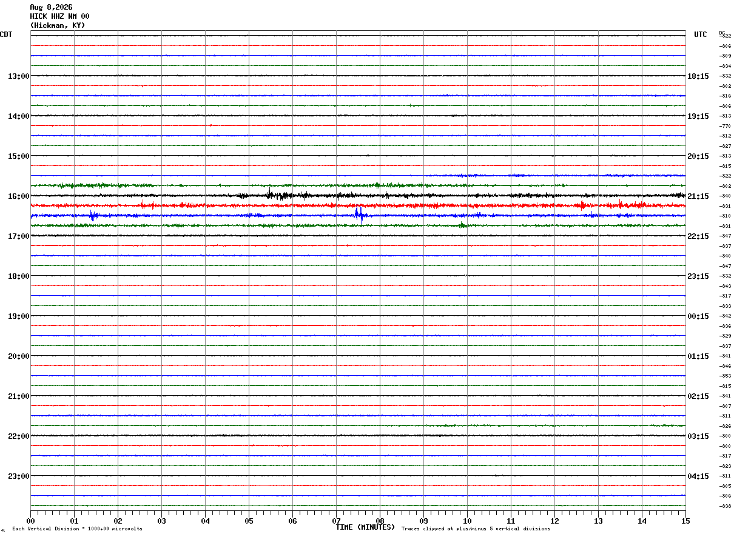Click the '(Hickman, KY)' location label
The height and width of the screenshot is (537, 734).
point(58,25)
